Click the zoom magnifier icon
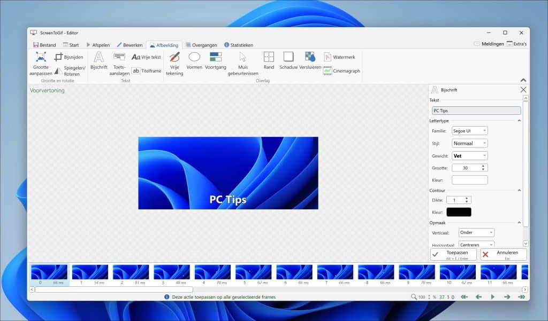The width and height of the screenshot is (548, 321). click(x=414, y=297)
